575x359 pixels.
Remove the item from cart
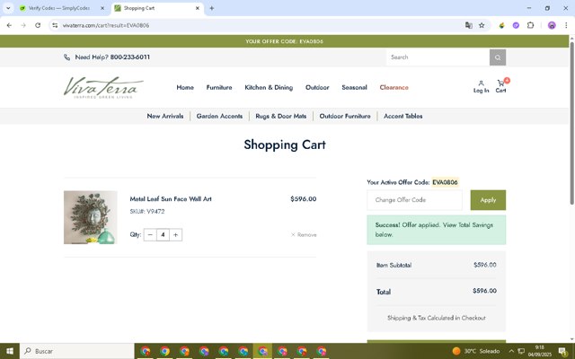pos(304,235)
